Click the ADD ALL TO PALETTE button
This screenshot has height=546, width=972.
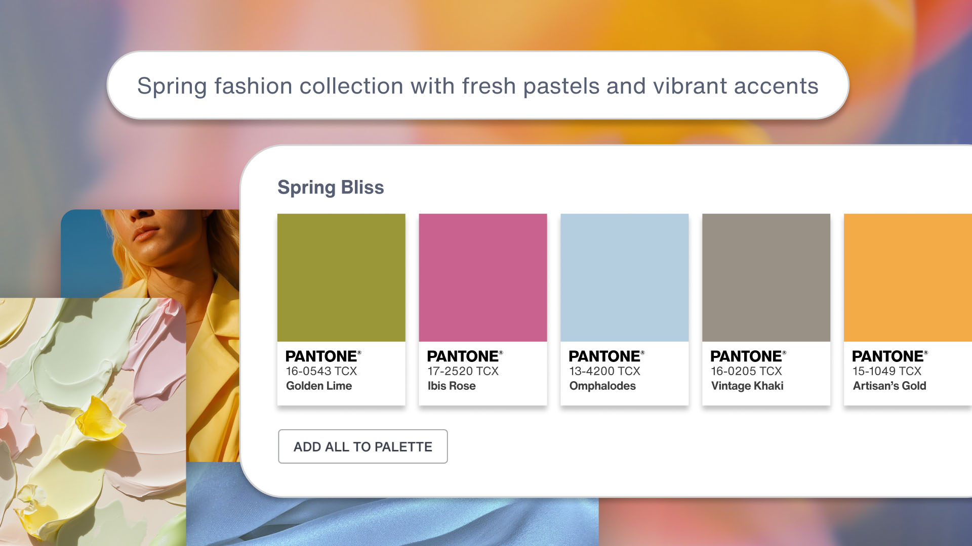click(362, 446)
